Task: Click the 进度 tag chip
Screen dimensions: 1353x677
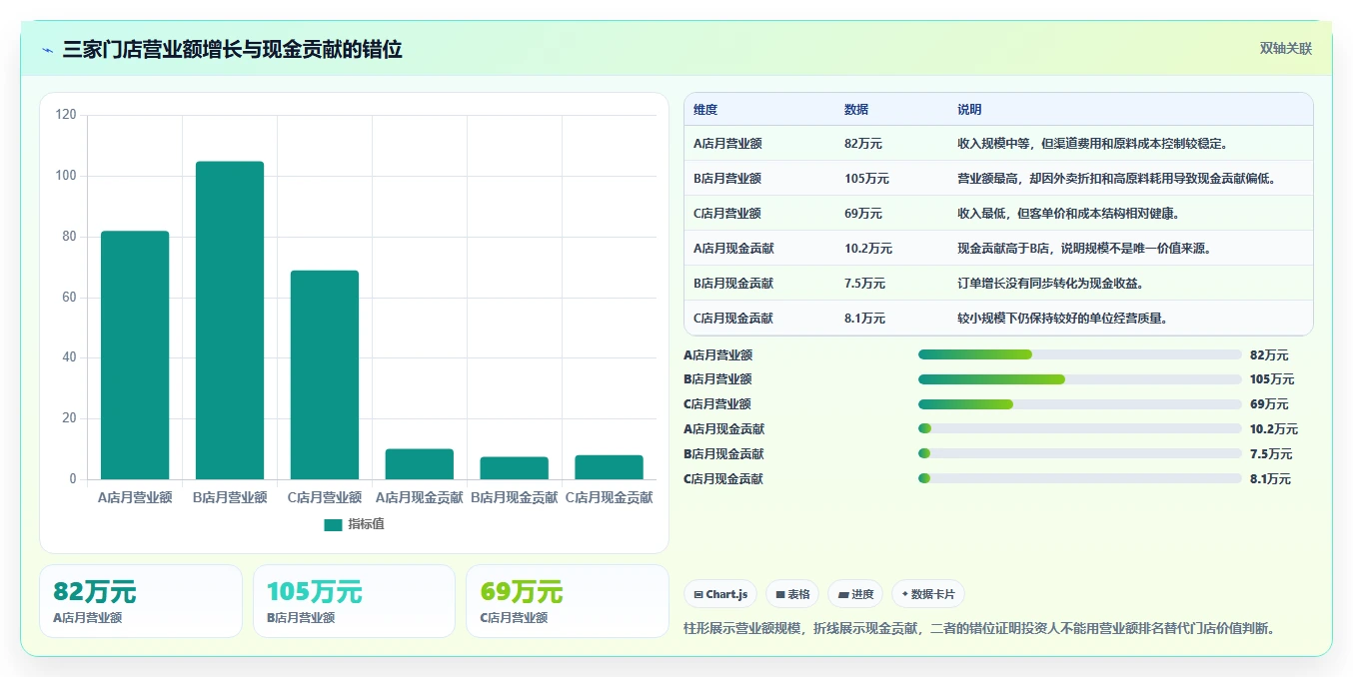Action: pyautogui.click(x=855, y=594)
